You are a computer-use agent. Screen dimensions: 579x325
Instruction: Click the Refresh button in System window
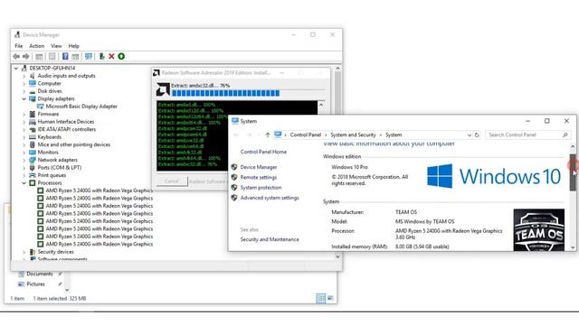pos(477,135)
